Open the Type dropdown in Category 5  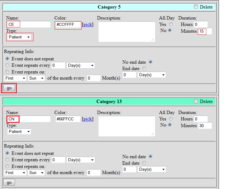point(20,37)
